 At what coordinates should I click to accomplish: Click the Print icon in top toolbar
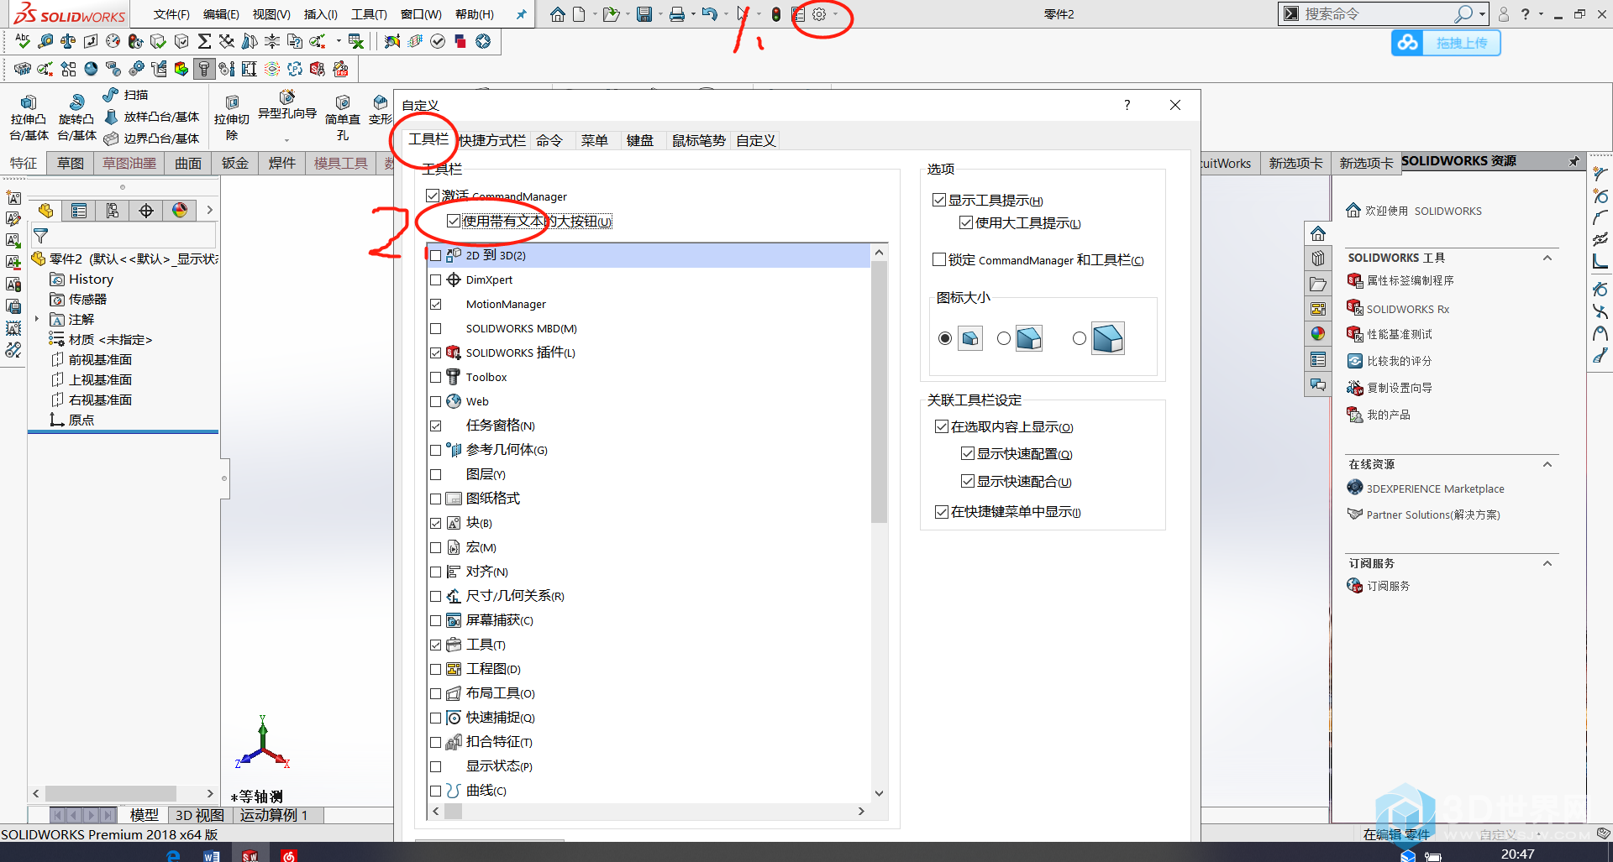(677, 14)
